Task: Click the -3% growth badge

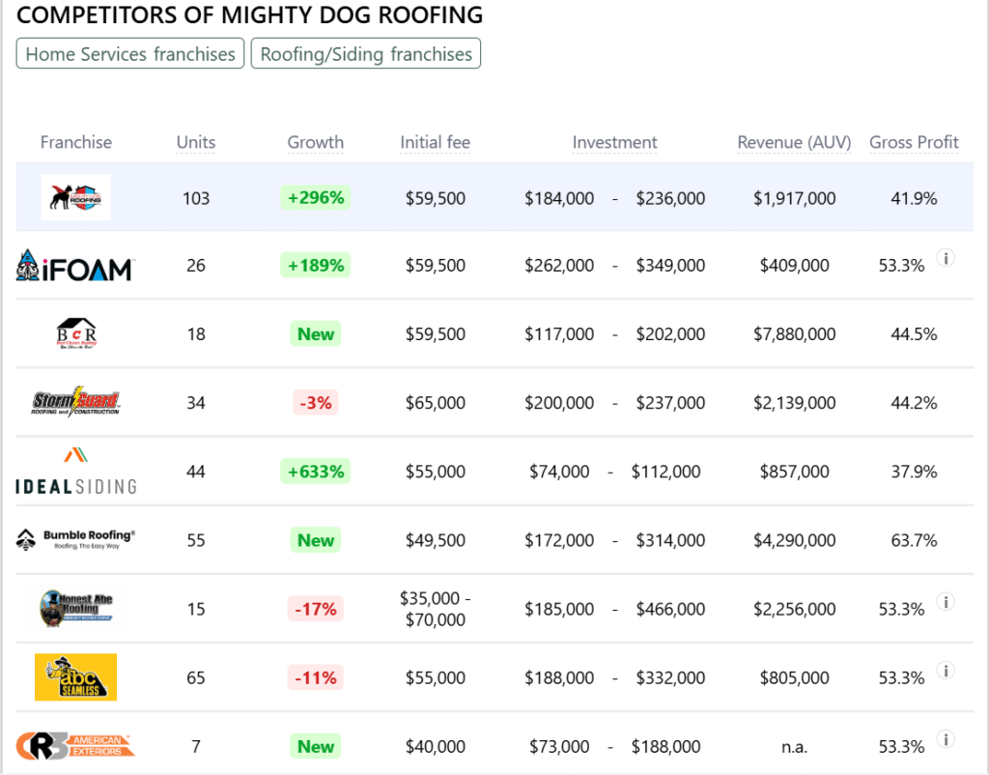Action: [316, 403]
